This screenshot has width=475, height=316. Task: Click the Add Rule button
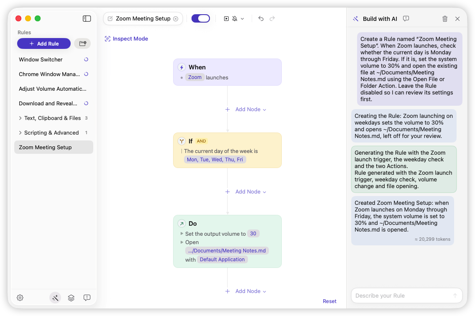click(44, 43)
